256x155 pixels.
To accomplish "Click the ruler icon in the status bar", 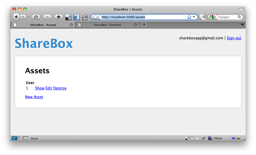I will point(25,138).
